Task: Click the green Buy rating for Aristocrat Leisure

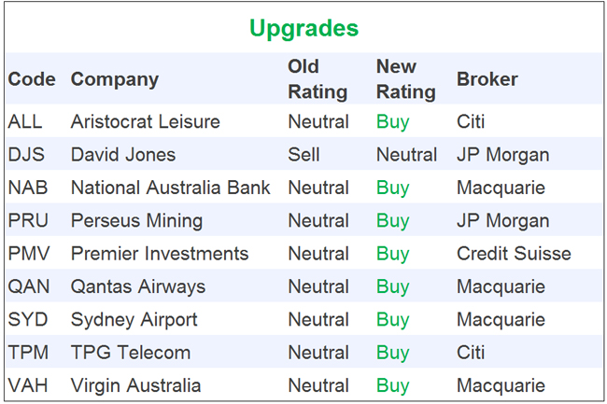Action: (x=392, y=121)
